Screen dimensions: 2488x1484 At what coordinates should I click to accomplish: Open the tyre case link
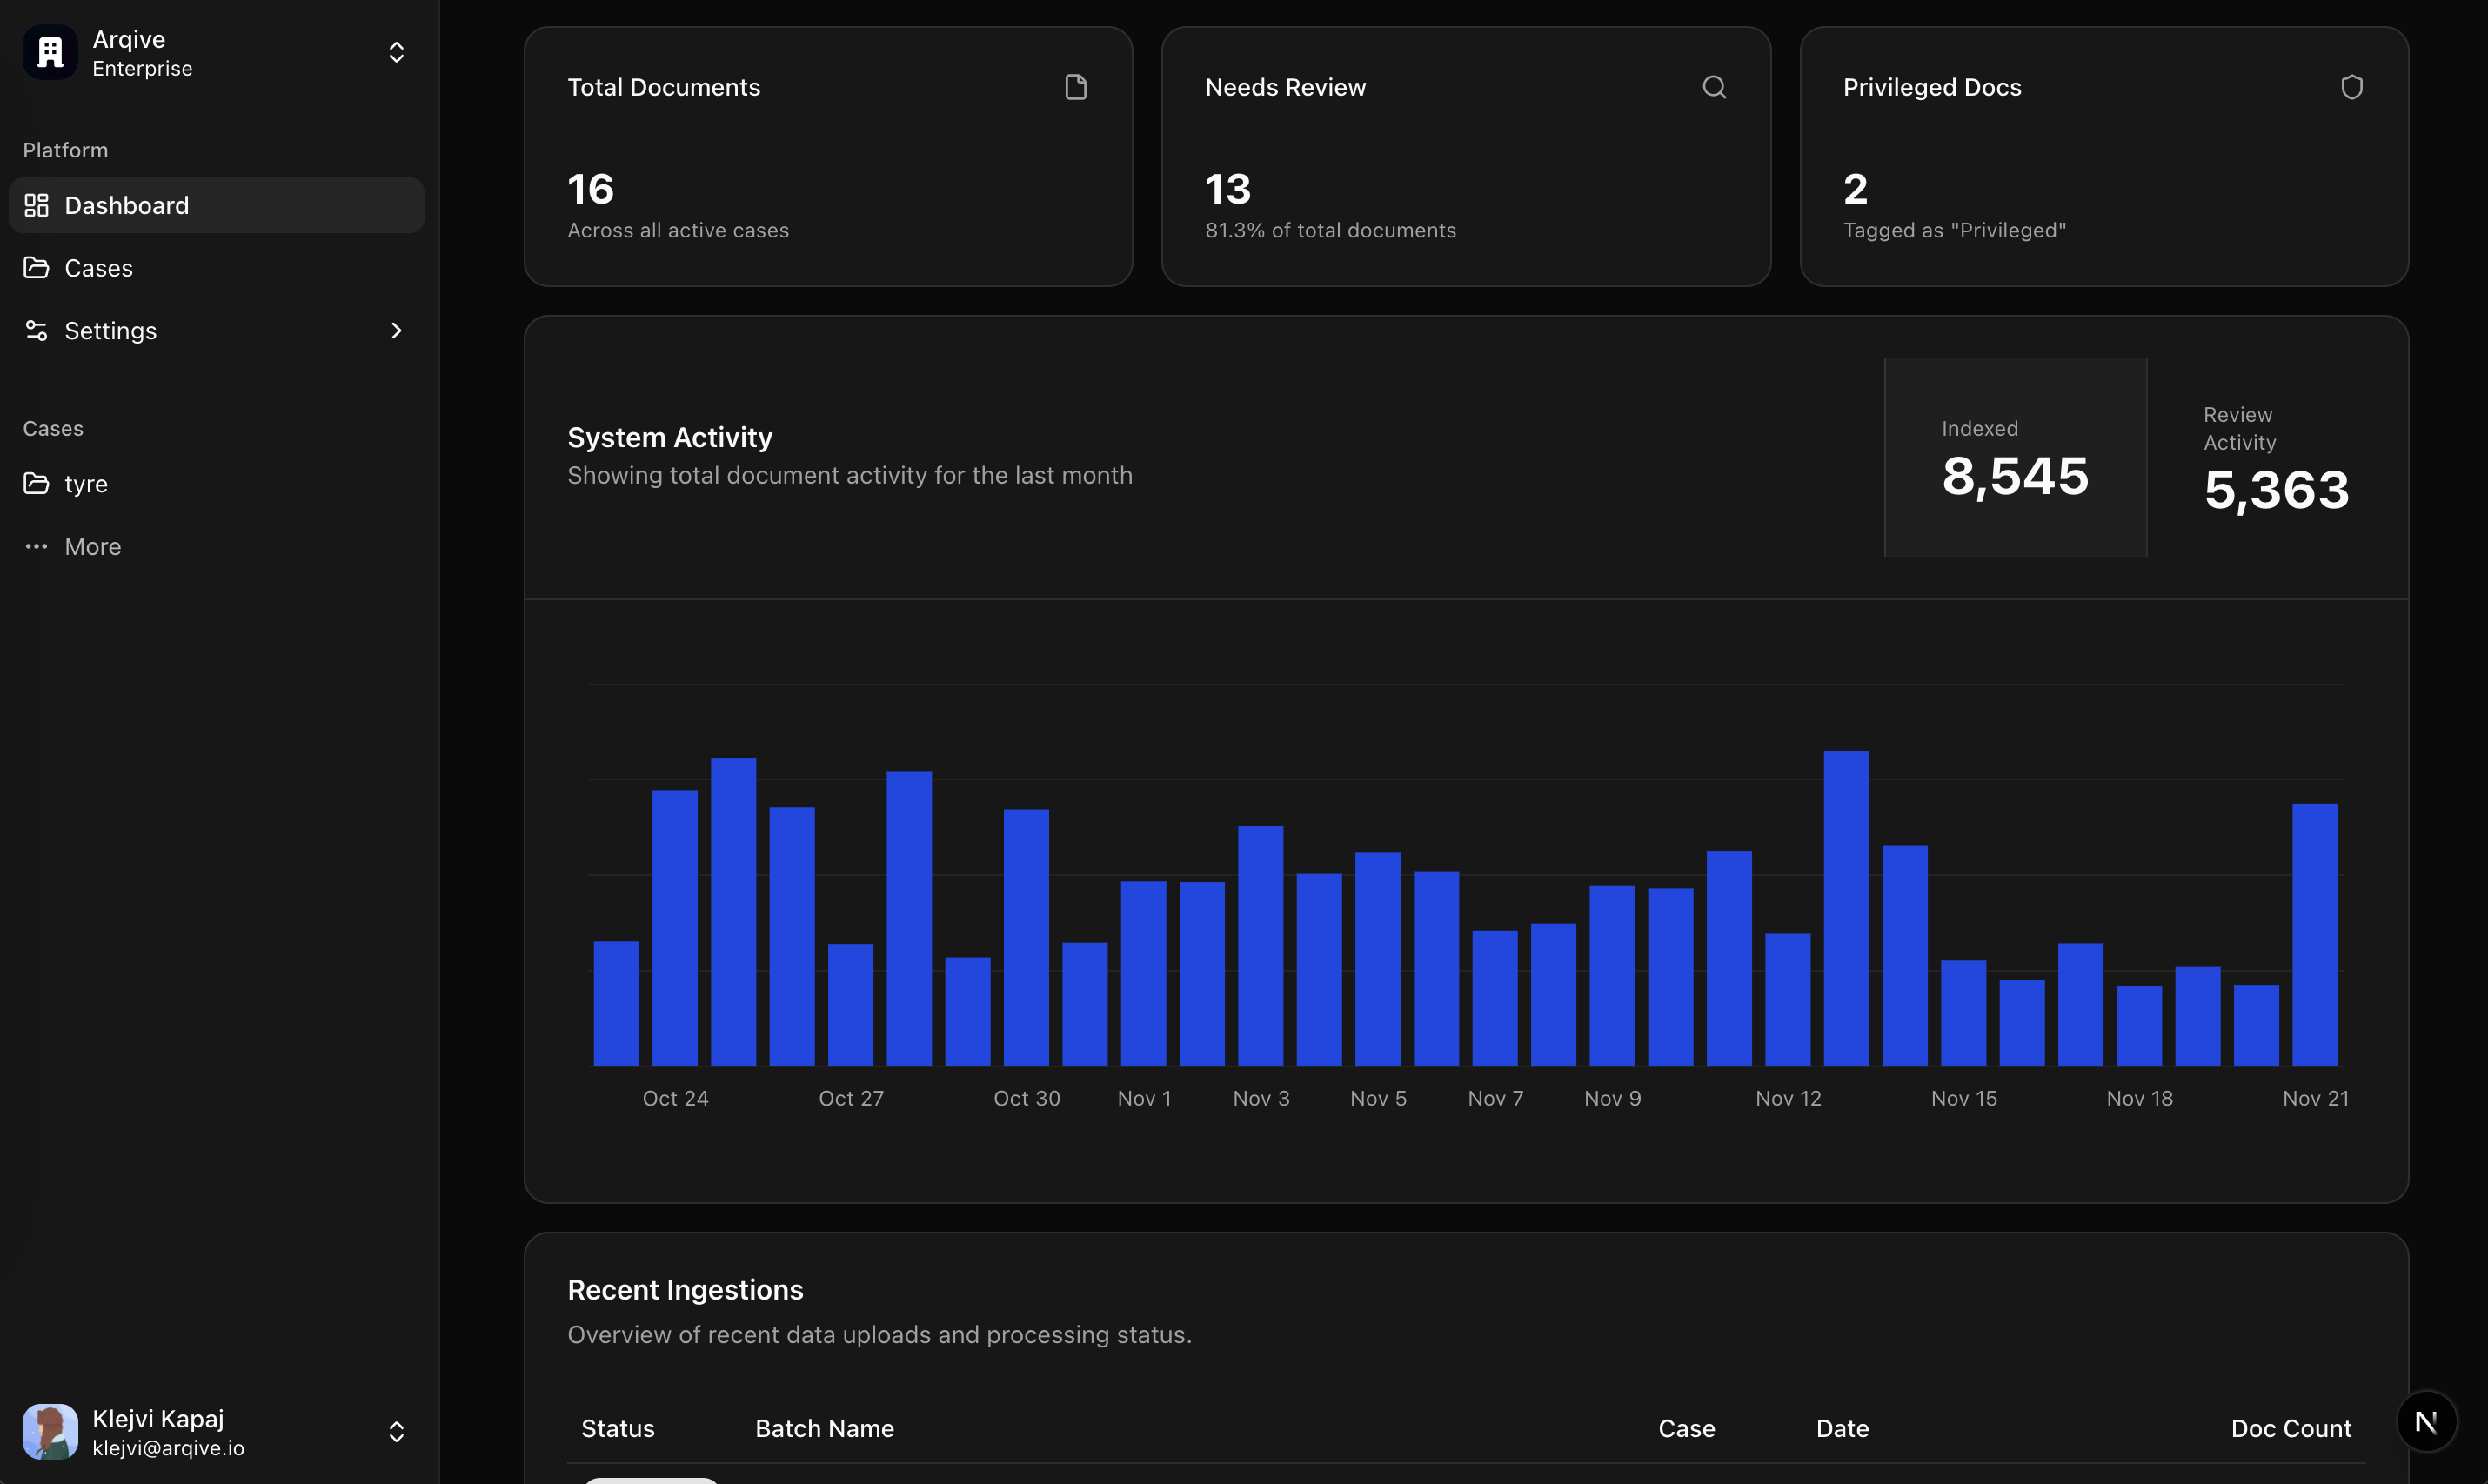coord(86,483)
